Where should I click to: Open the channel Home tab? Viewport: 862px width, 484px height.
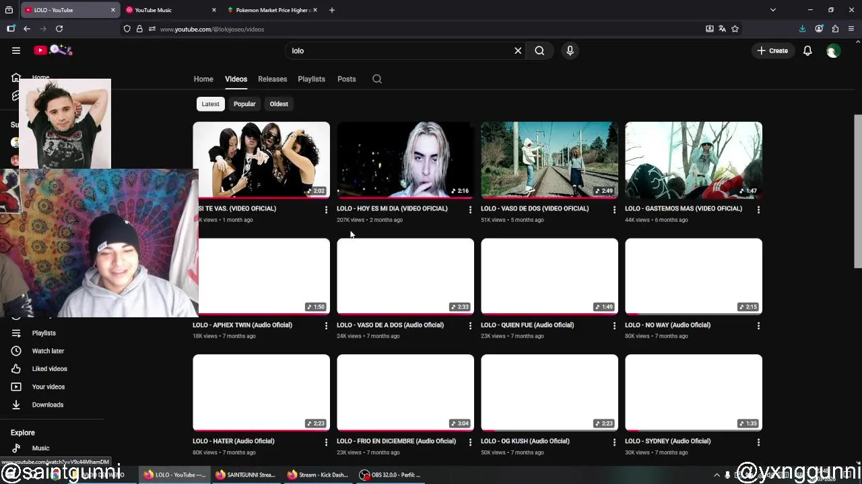point(203,79)
